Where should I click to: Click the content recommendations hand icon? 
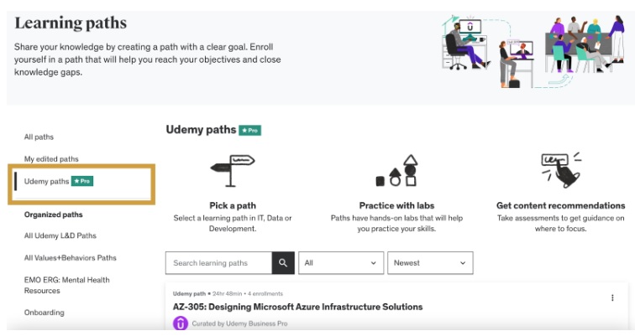click(560, 170)
